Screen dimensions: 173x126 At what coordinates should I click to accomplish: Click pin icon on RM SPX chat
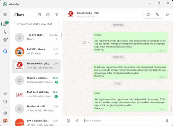click(56, 54)
